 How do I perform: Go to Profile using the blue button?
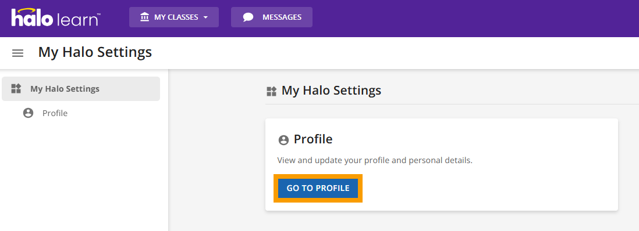[x=318, y=188]
